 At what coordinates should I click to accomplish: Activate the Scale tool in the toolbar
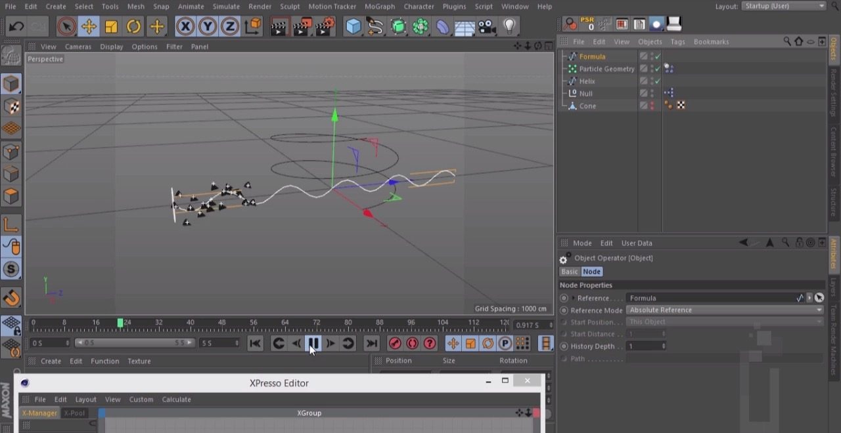(x=111, y=27)
